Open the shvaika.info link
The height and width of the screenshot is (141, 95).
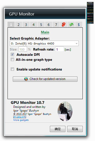pos(20,117)
